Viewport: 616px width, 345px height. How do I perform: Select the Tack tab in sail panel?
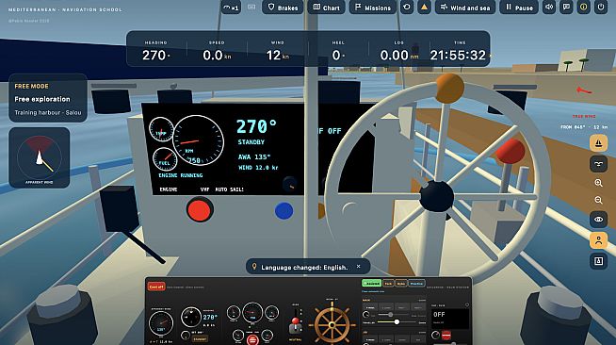pyautogui.click(x=388, y=284)
